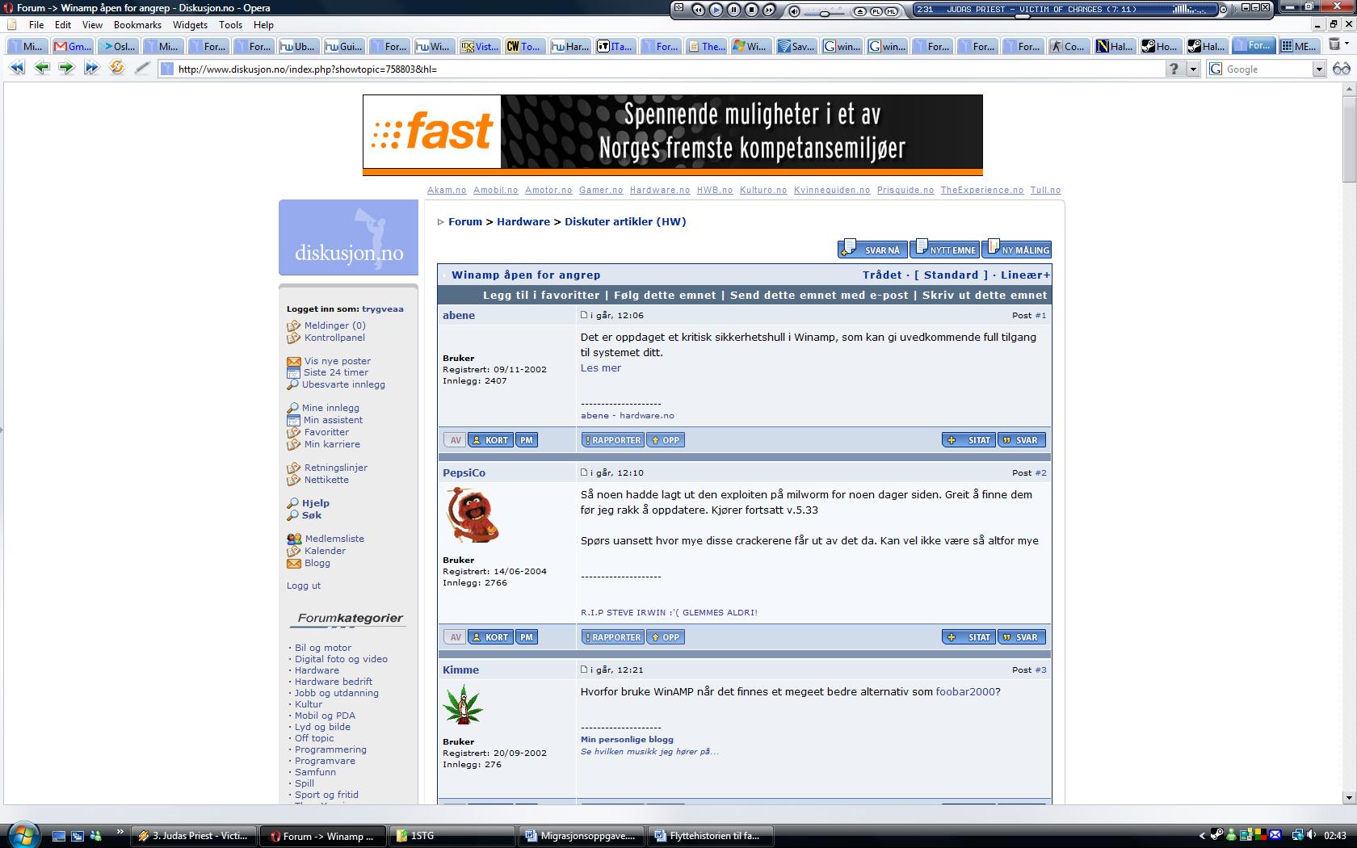Click NYTT EMNE new topic button

pyautogui.click(x=944, y=249)
